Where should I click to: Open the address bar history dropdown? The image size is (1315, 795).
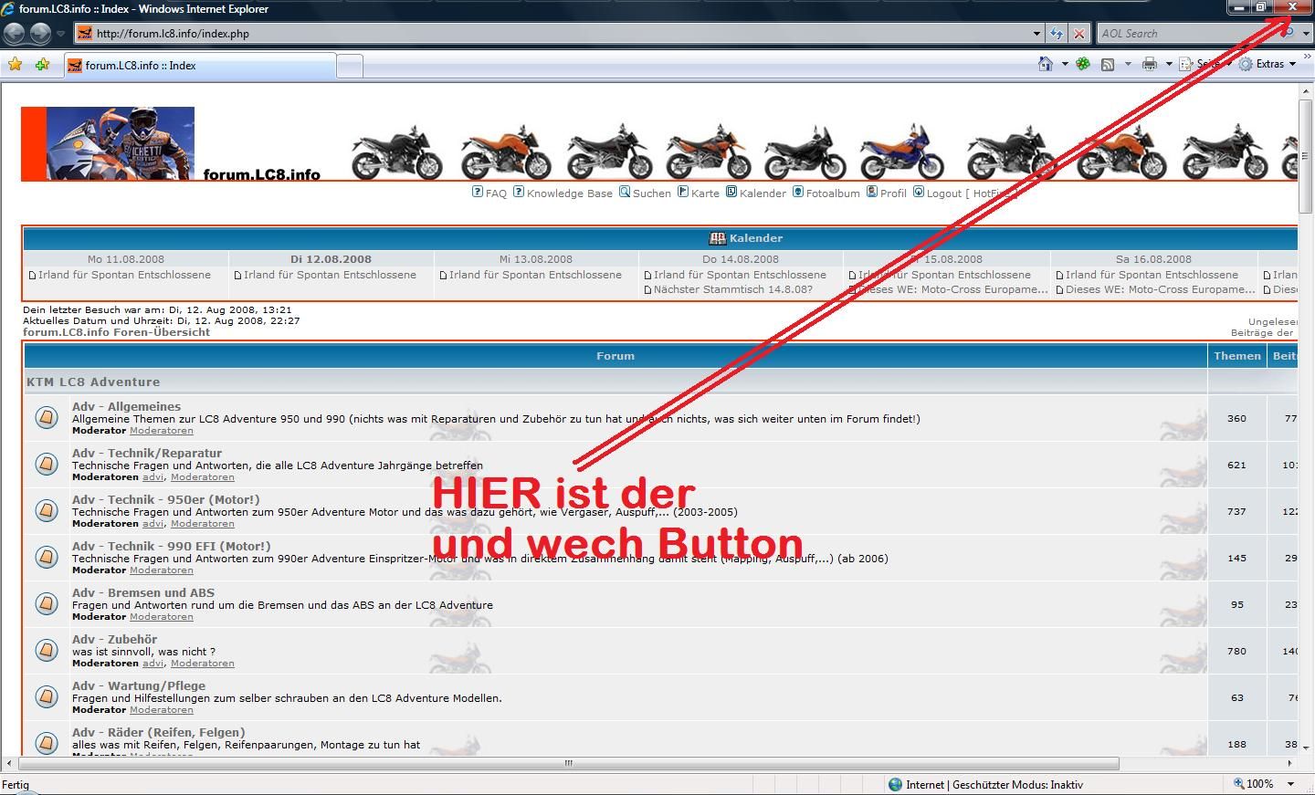pyautogui.click(x=1036, y=34)
